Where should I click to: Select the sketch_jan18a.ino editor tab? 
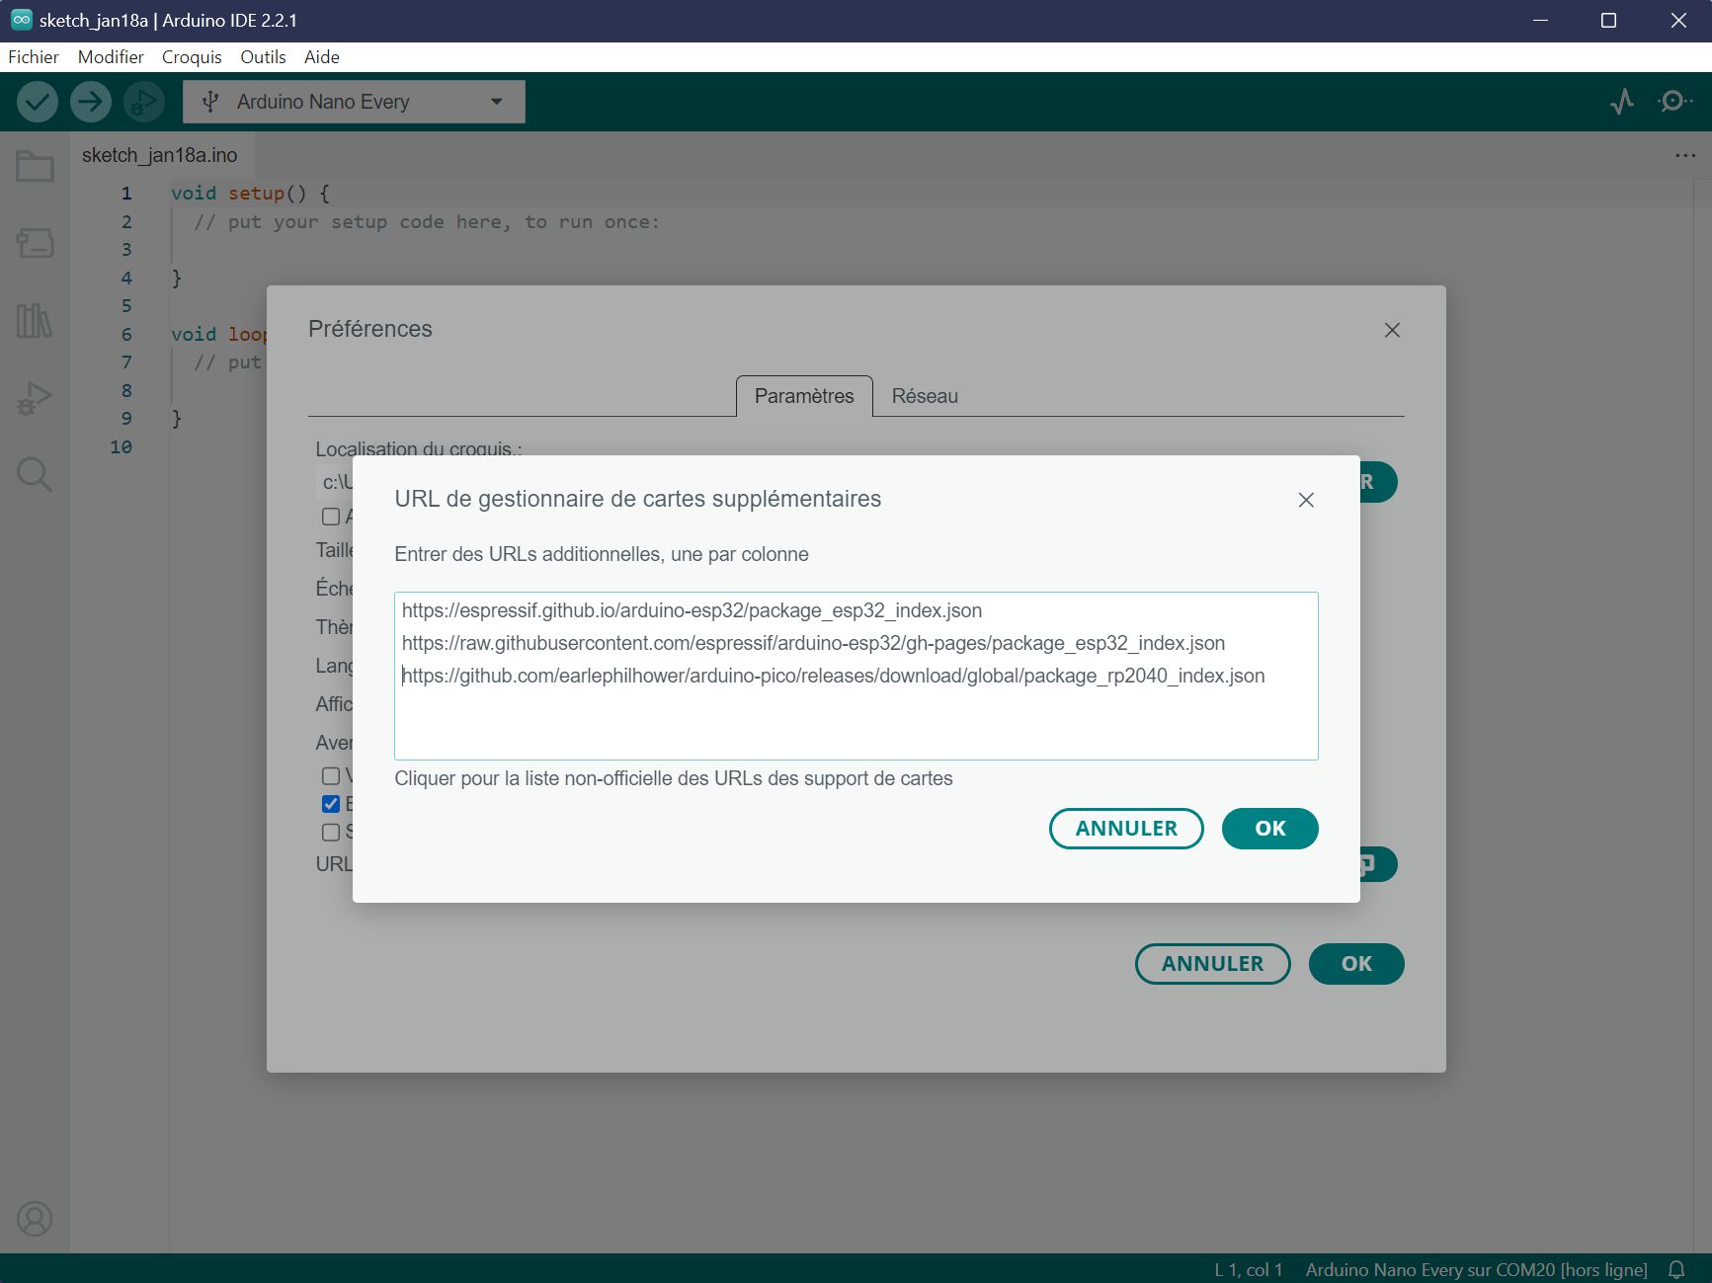160,155
